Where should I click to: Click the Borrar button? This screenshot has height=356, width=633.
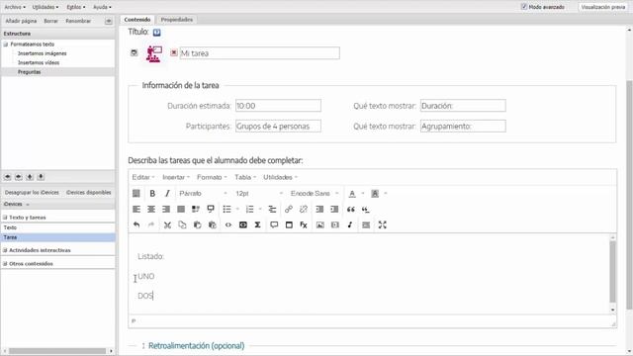point(50,21)
